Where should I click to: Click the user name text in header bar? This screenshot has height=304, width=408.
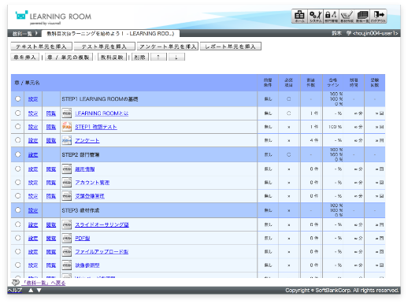point(365,33)
